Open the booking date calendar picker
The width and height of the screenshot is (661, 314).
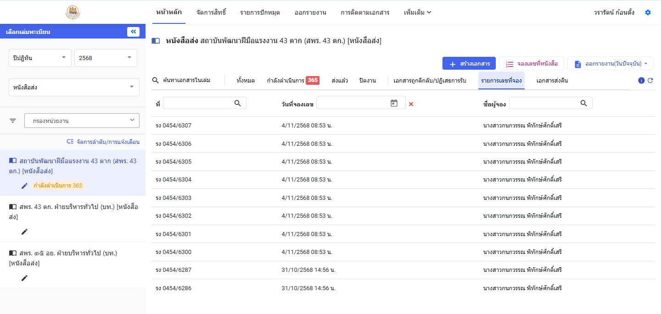[394, 104]
